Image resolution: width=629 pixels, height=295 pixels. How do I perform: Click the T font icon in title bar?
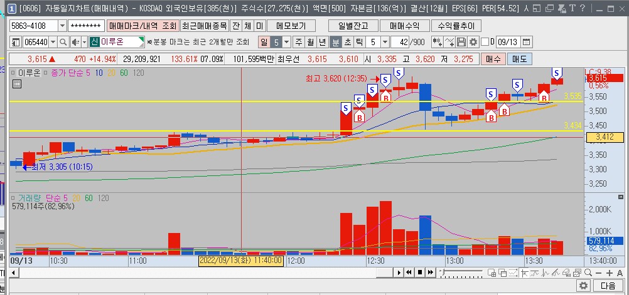[573, 8]
